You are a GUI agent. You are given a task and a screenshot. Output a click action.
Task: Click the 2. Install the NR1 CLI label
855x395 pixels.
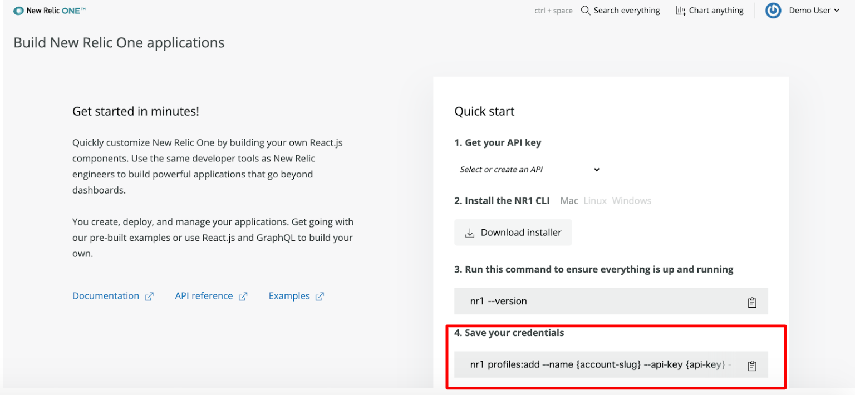point(502,201)
